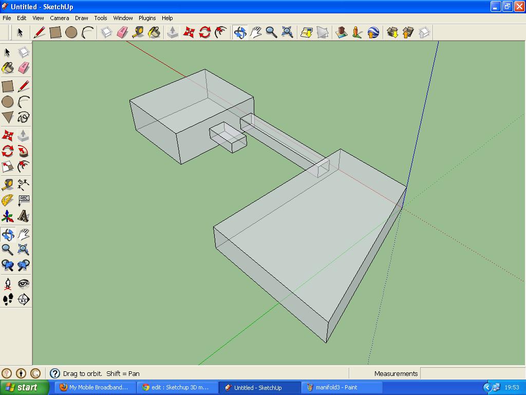Click Zoom Extents in the top toolbar
This screenshot has height=395, width=526.
(x=288, y=32)
